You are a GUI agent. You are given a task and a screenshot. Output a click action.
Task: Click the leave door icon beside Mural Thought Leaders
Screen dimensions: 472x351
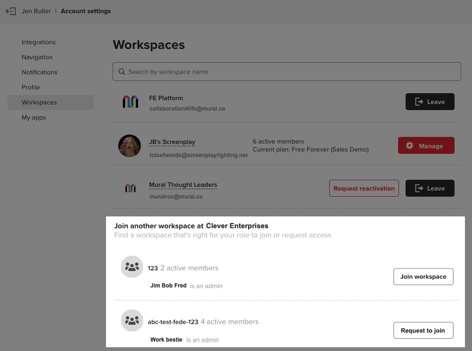pyautogui.click(x=419, y=188)
